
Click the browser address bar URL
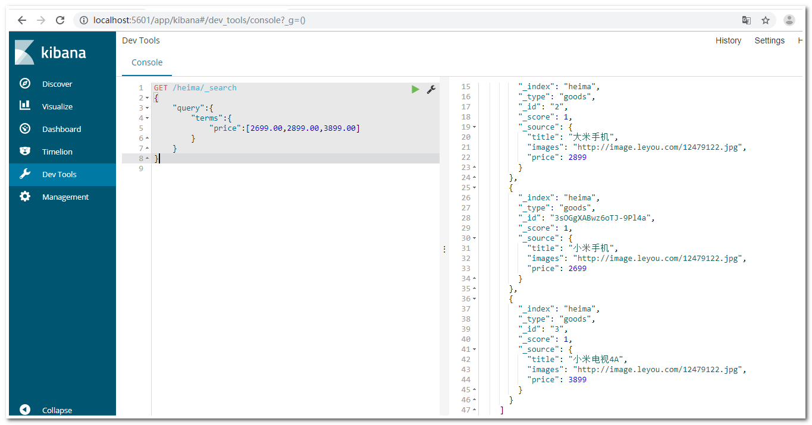pos(199,20)
